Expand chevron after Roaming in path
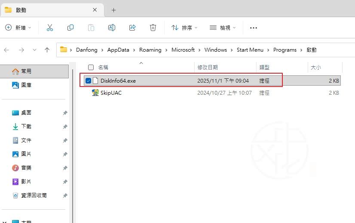The width and height of the screenshot is (355, 223). 166,50
